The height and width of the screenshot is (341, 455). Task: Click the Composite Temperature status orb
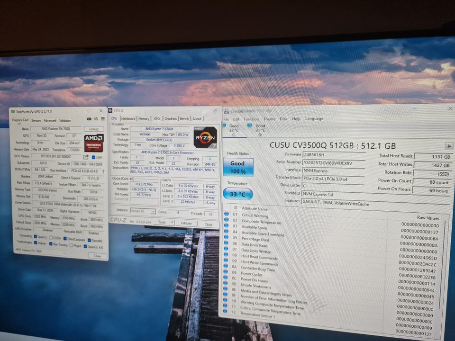coord(227,220)
